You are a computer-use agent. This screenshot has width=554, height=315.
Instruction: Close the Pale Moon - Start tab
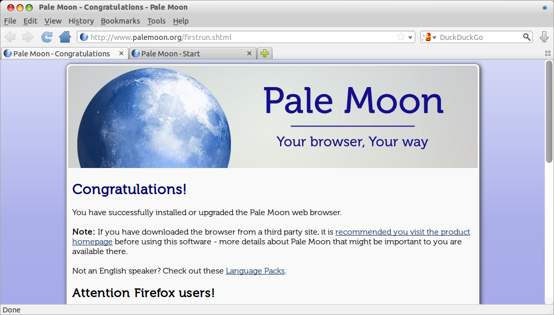point(249,53)
